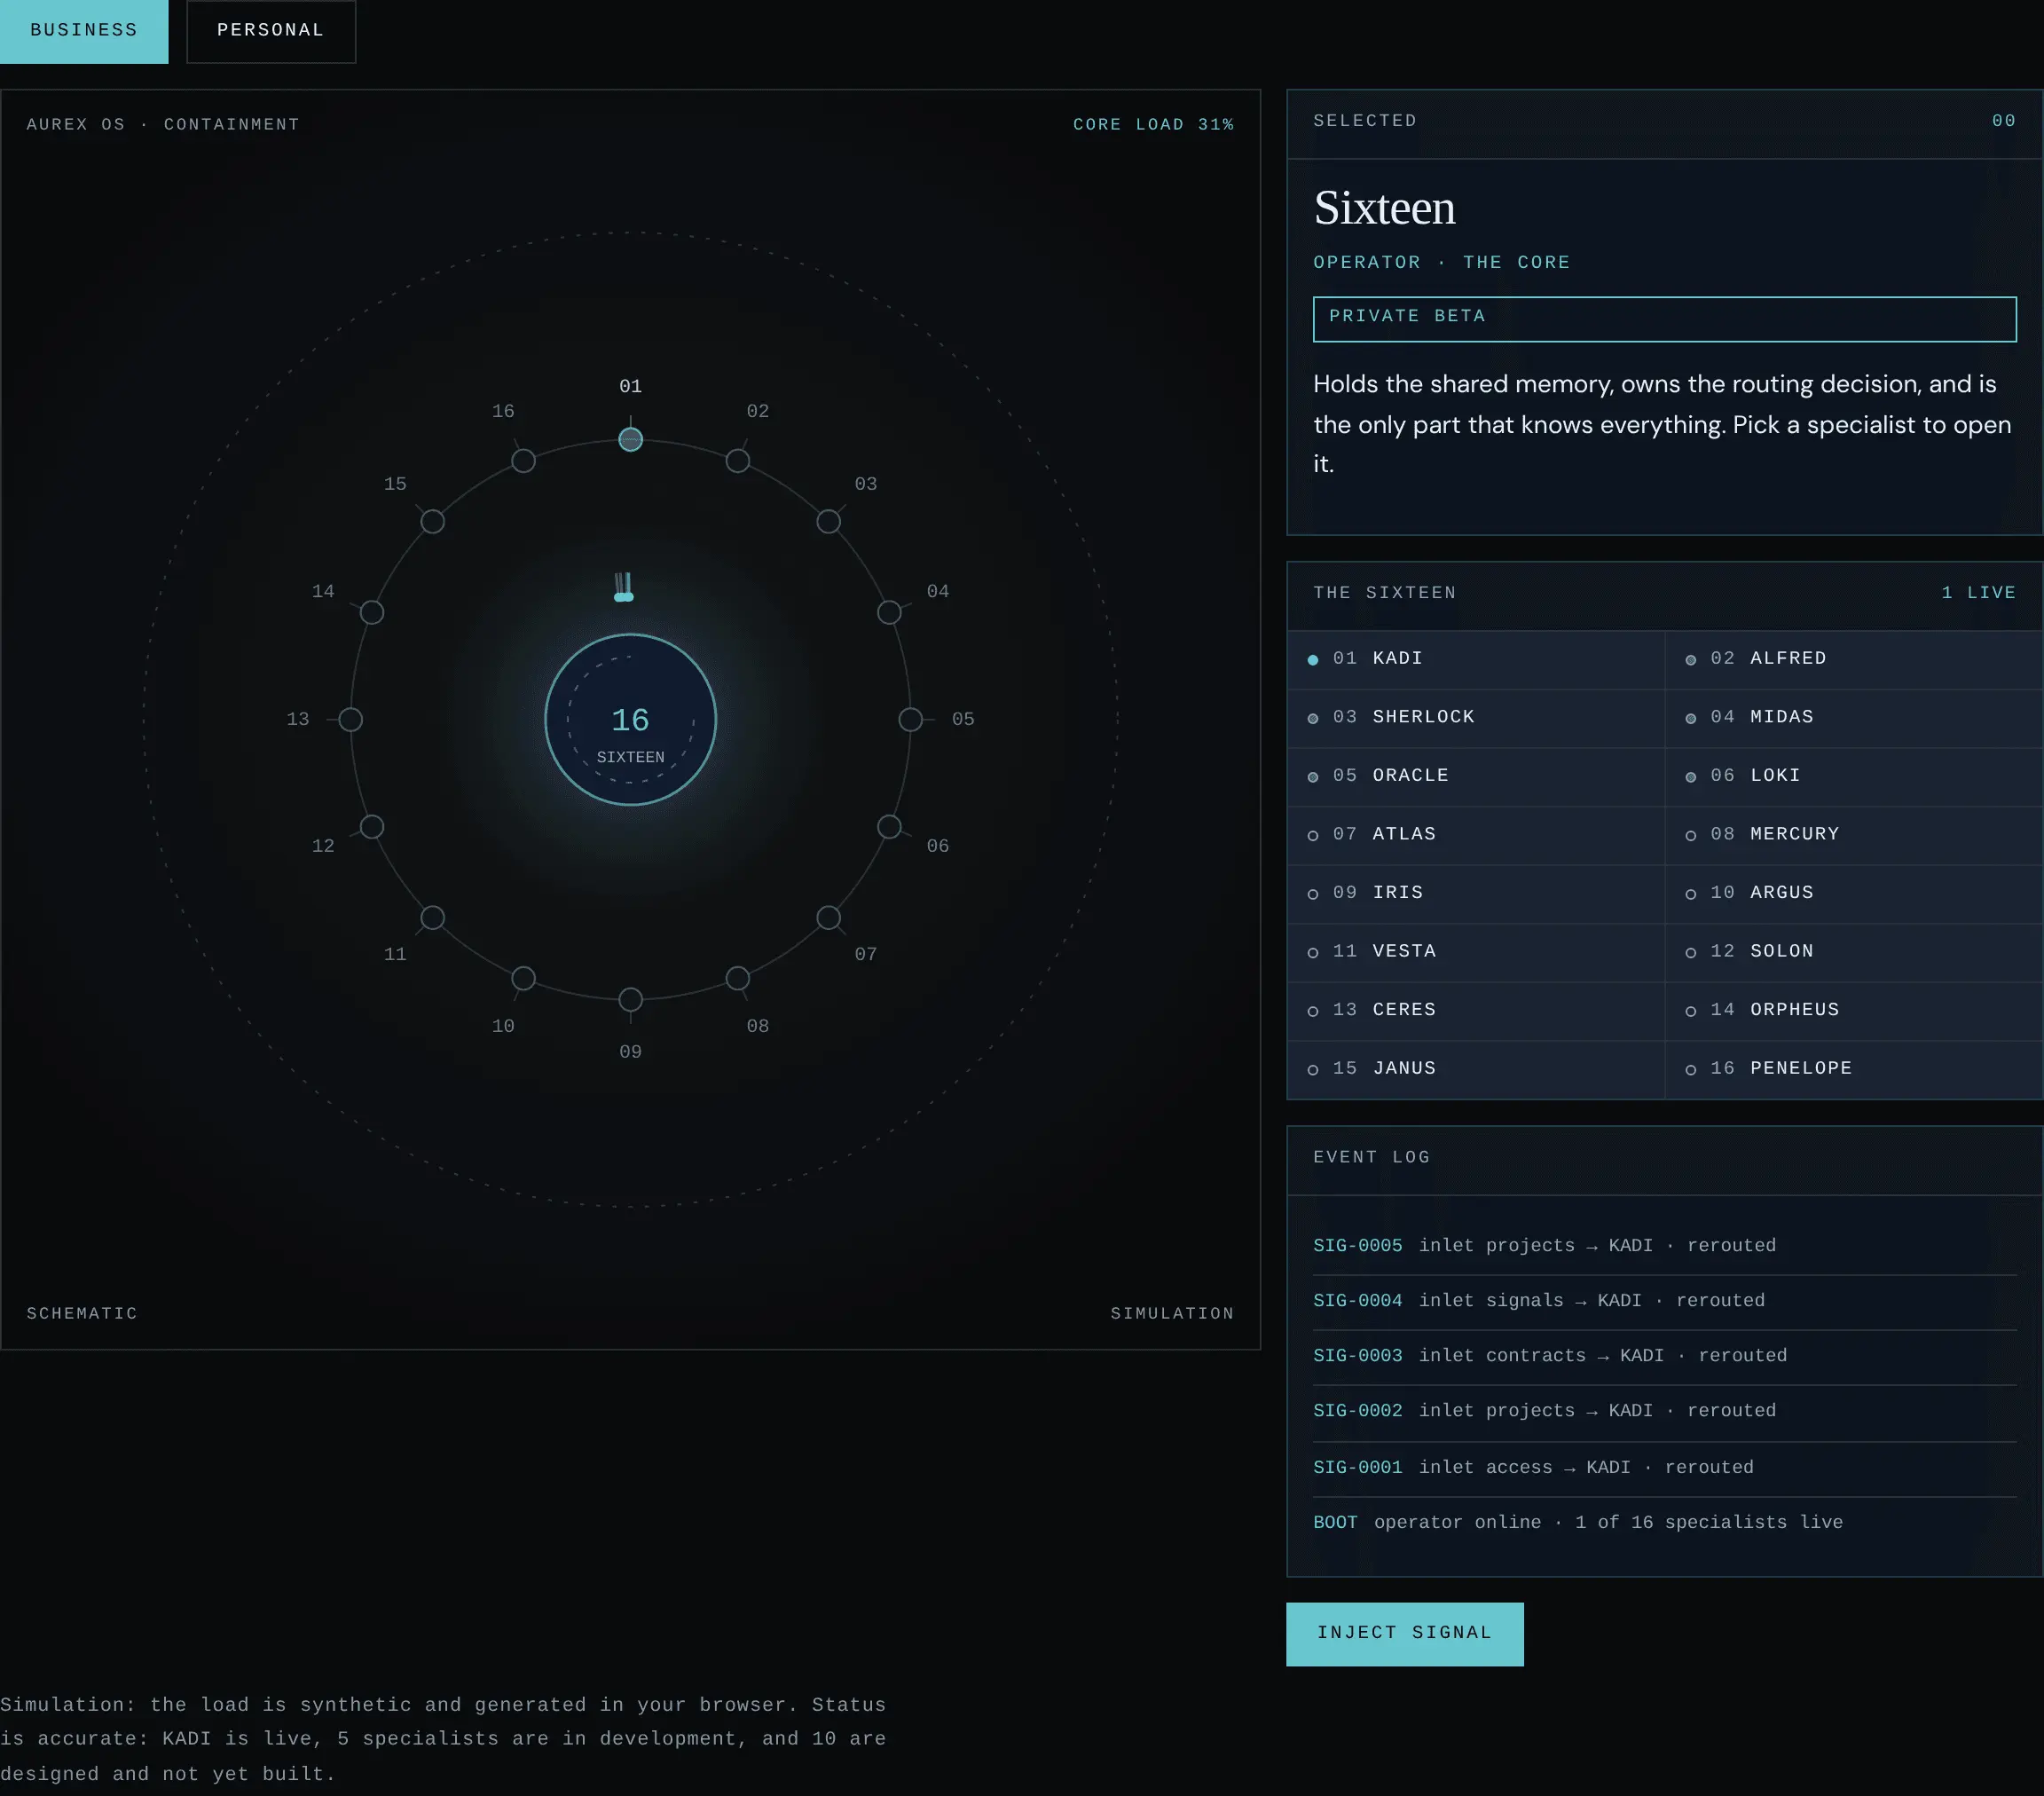The height and width of the screenshot is (1796, 2044).
Task: Choose the 13 CERES entry
Action: (x=1475, y=1010)
